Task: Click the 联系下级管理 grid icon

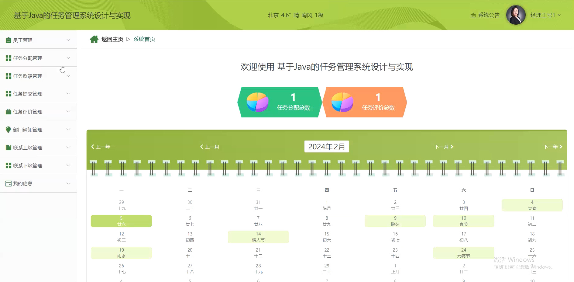Action: tap(9, 165)
